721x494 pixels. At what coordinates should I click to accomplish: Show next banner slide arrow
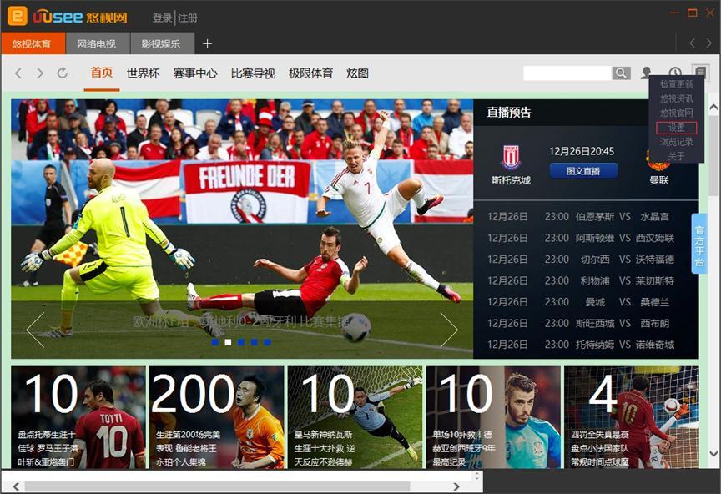449,330
